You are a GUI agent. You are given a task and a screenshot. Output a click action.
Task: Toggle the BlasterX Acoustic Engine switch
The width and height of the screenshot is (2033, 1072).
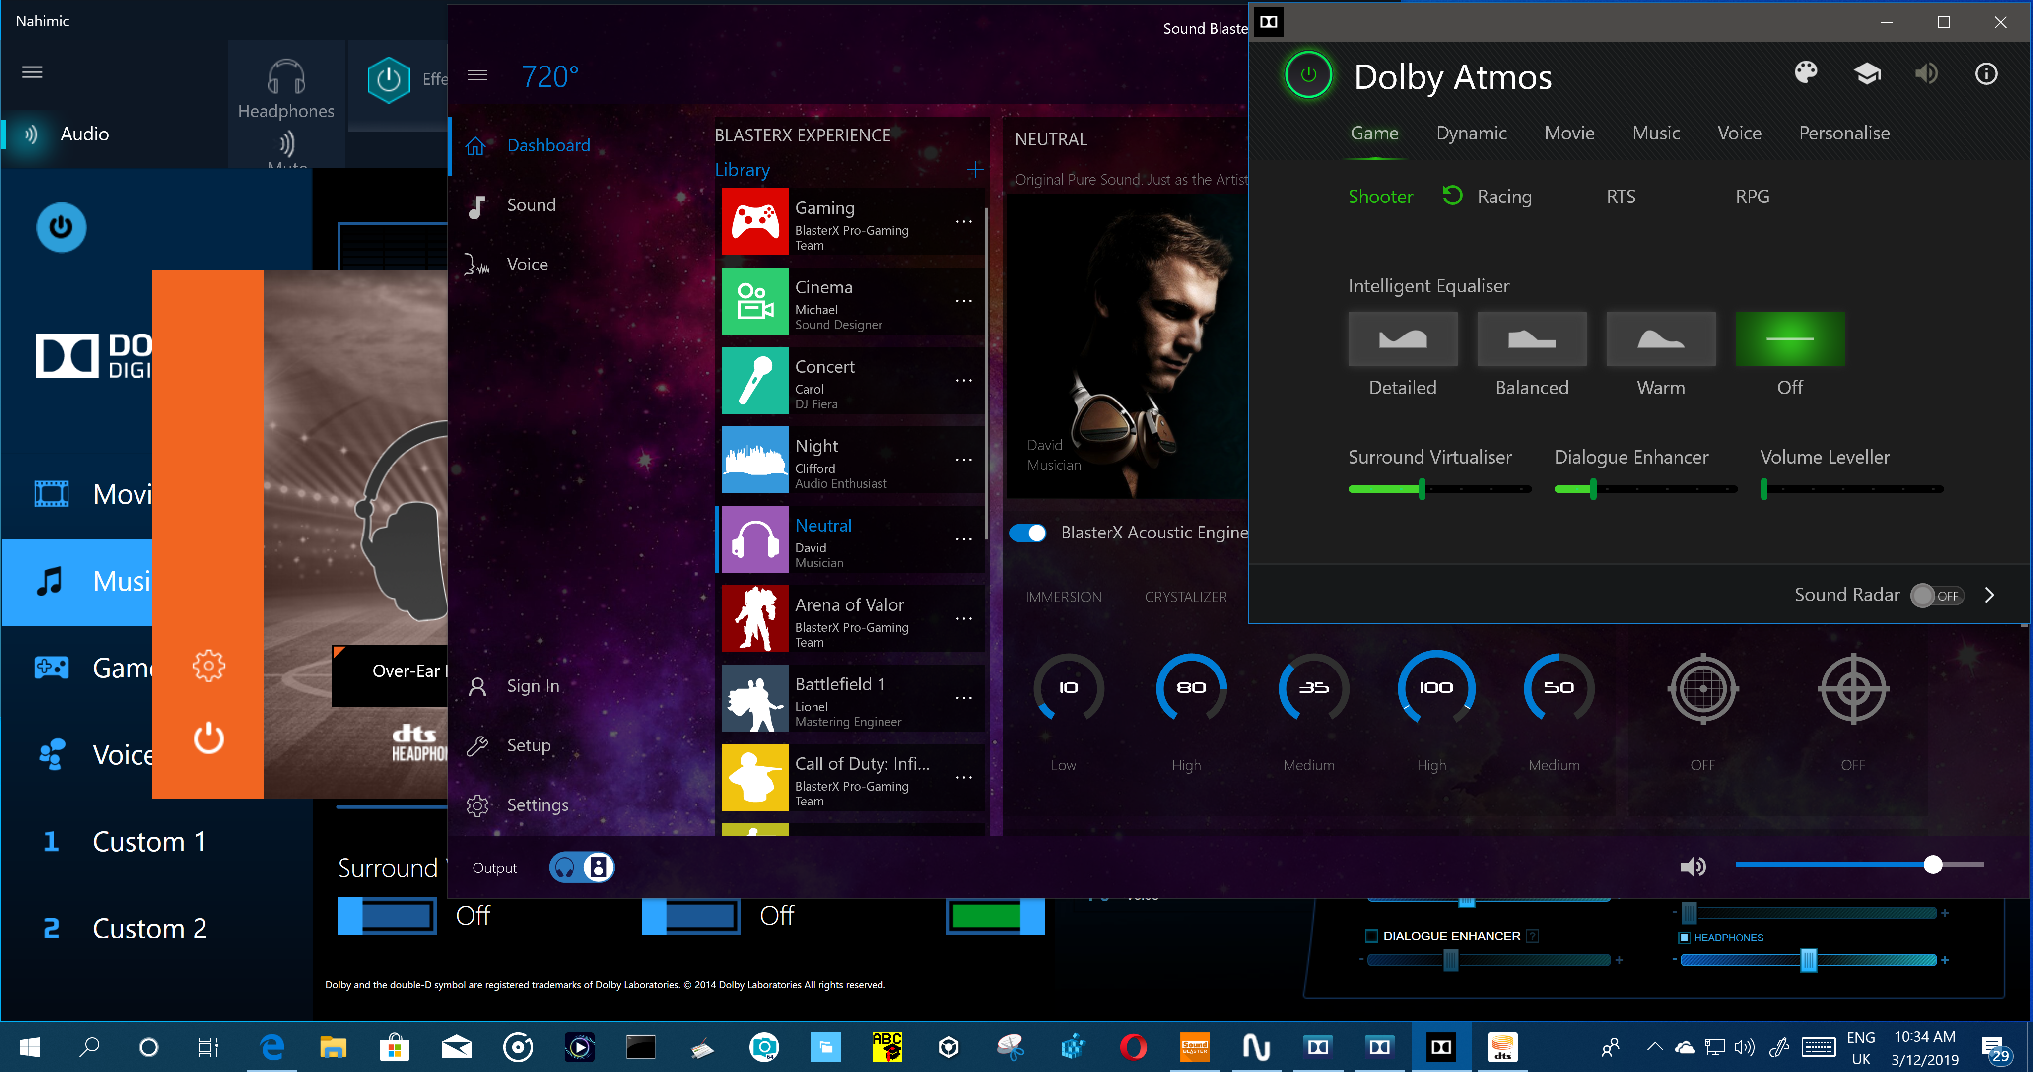pyautogui.click(x=1027, y=533)
